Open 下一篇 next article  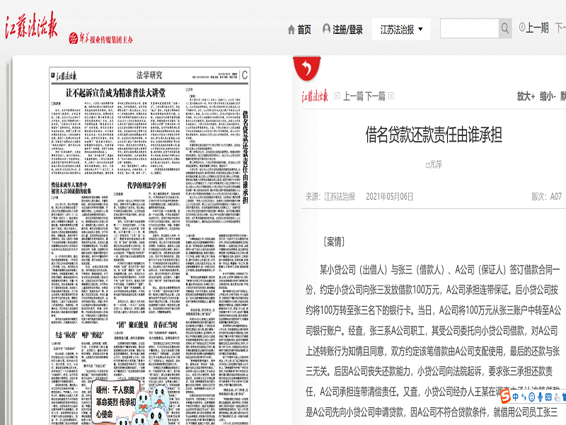[376, 96]
